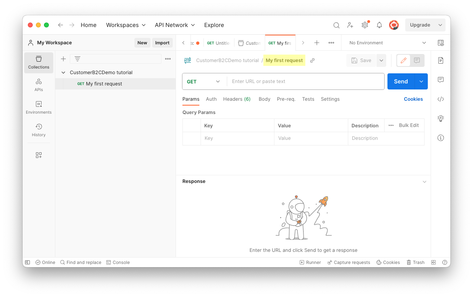This screenshot has height=297, width=473.
Task: Open collections panel three-dot options
Action: (168, 59)
